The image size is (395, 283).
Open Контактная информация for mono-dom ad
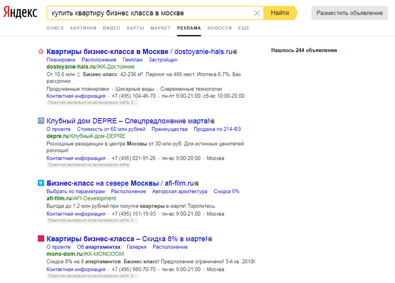pos(76,269)
